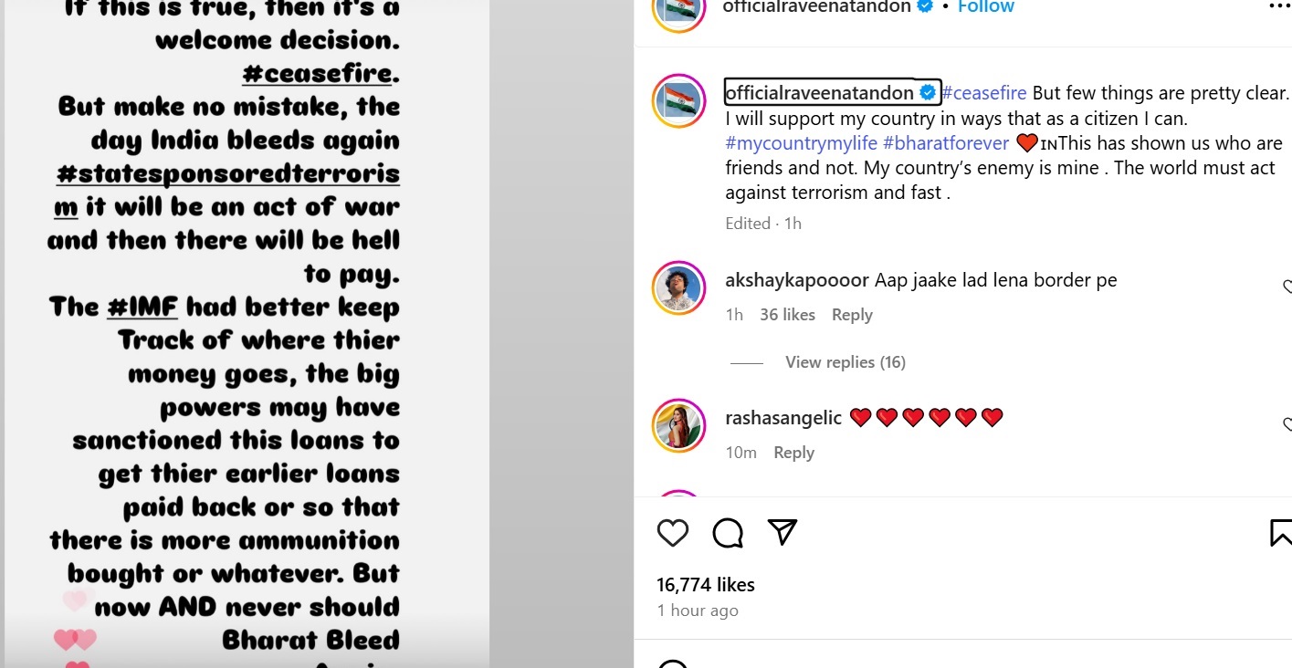
Task: Show who liked via 16,774 likes
Action: click(x=706, y=585)
